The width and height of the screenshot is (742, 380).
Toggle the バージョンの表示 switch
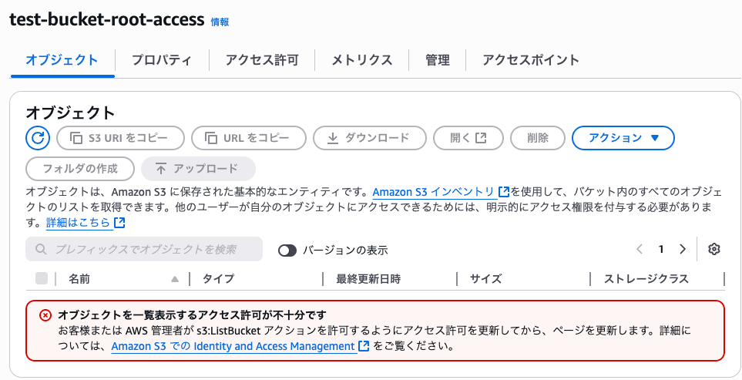[287, 251]
